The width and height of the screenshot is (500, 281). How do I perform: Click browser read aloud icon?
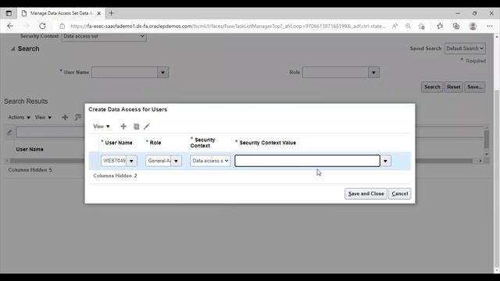point(395,26)
